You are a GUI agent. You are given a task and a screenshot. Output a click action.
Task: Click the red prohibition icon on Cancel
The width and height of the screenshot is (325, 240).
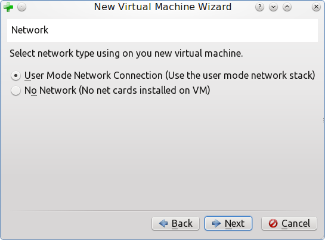pos(273,223)
